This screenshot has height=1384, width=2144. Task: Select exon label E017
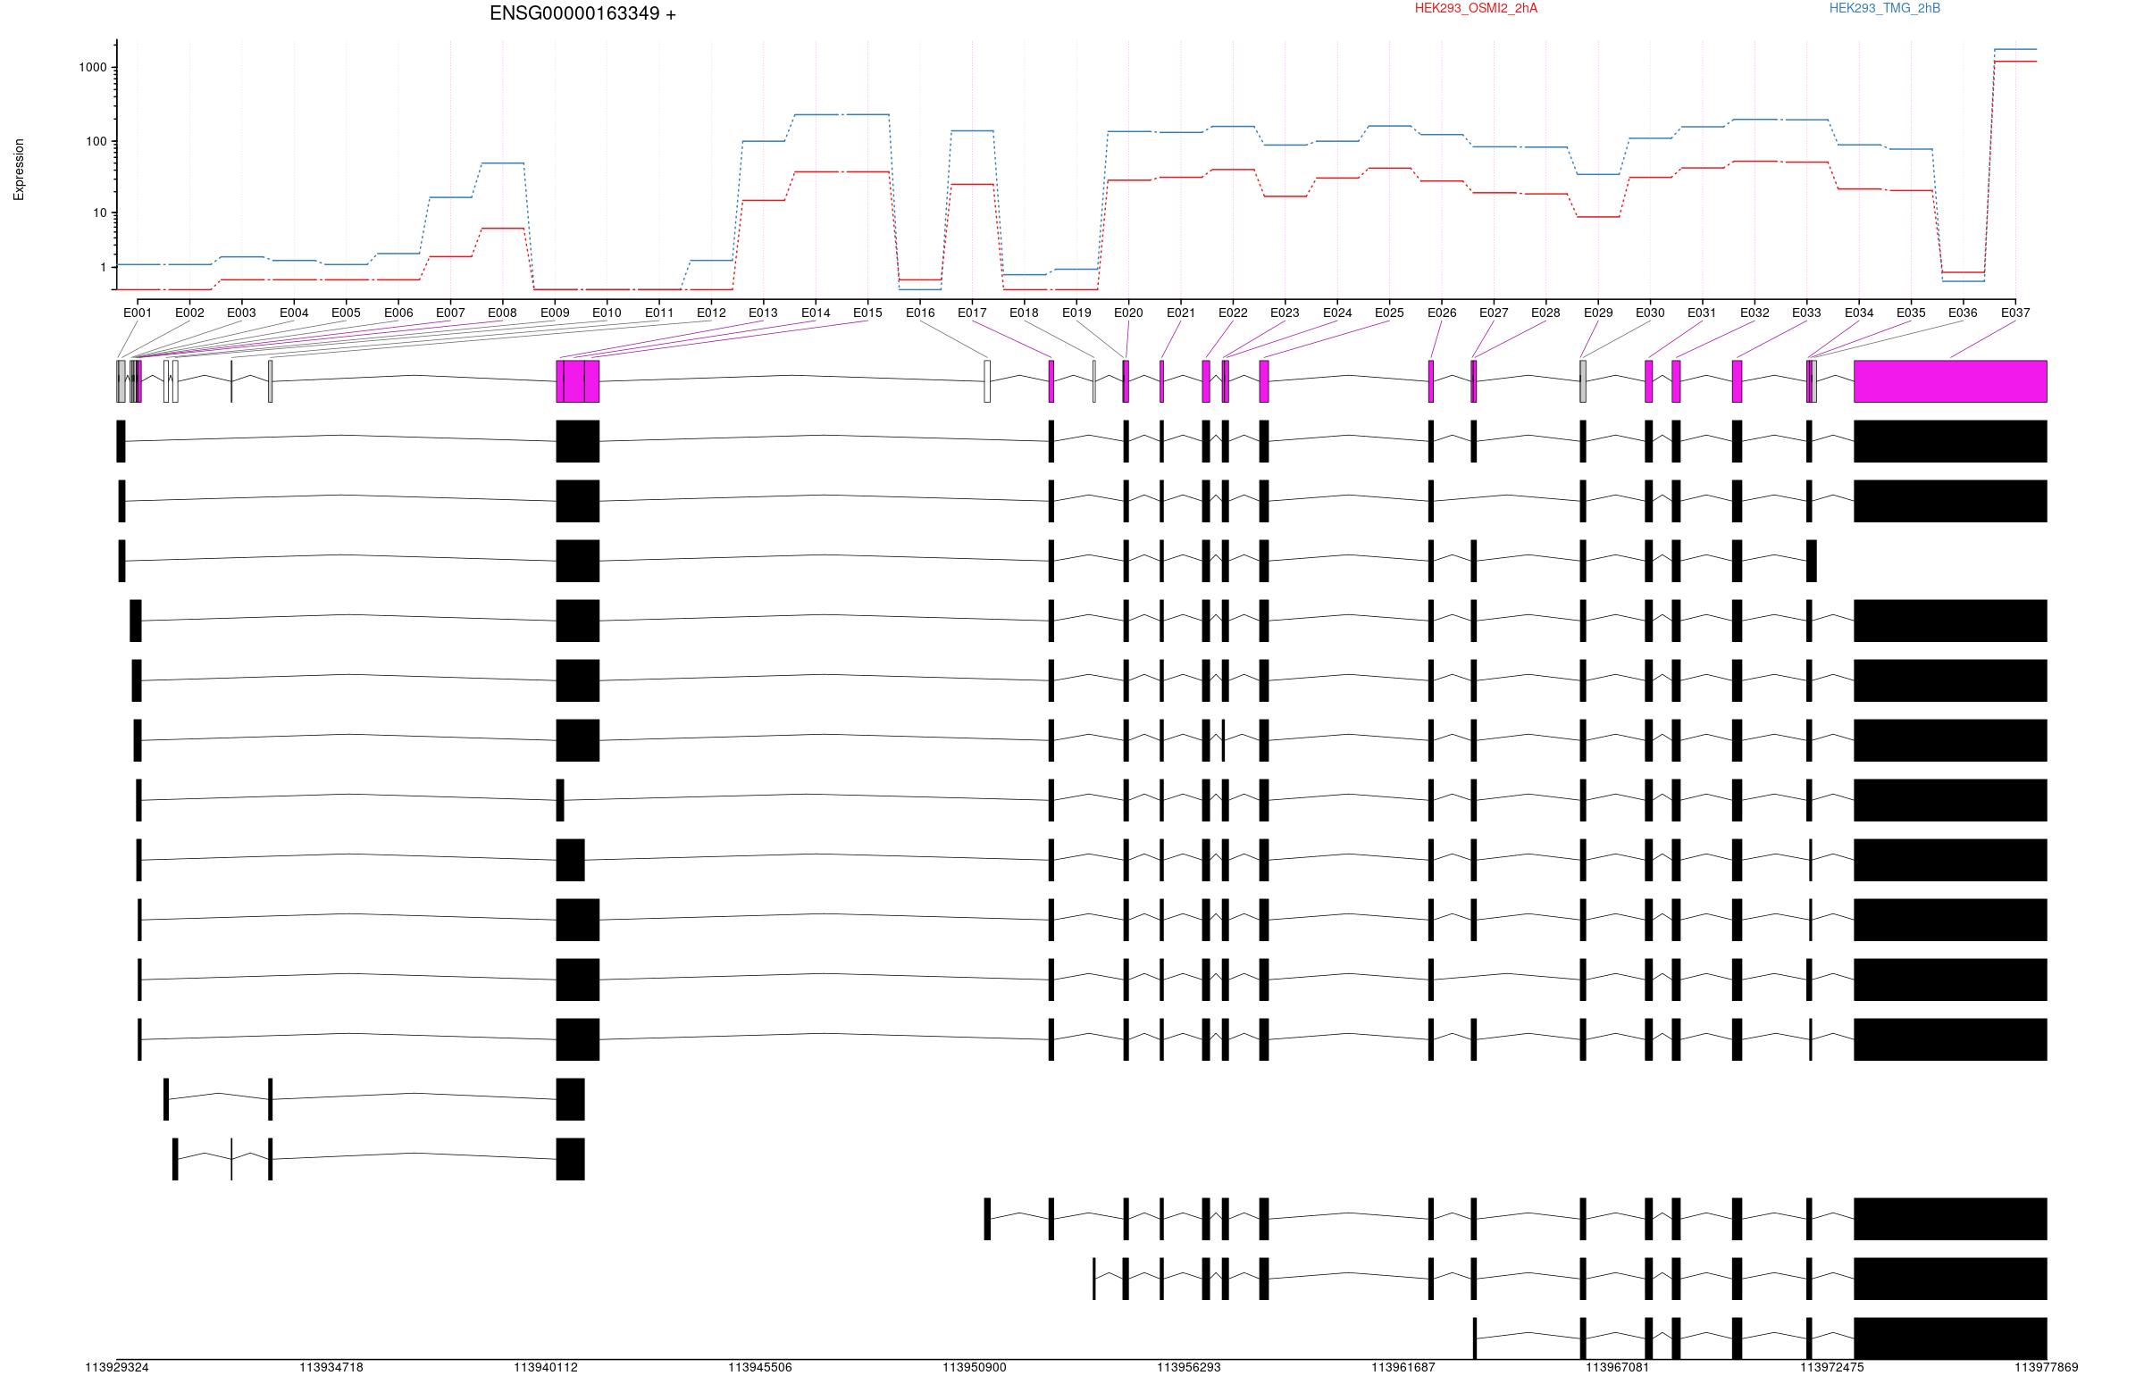pos(972,313)
